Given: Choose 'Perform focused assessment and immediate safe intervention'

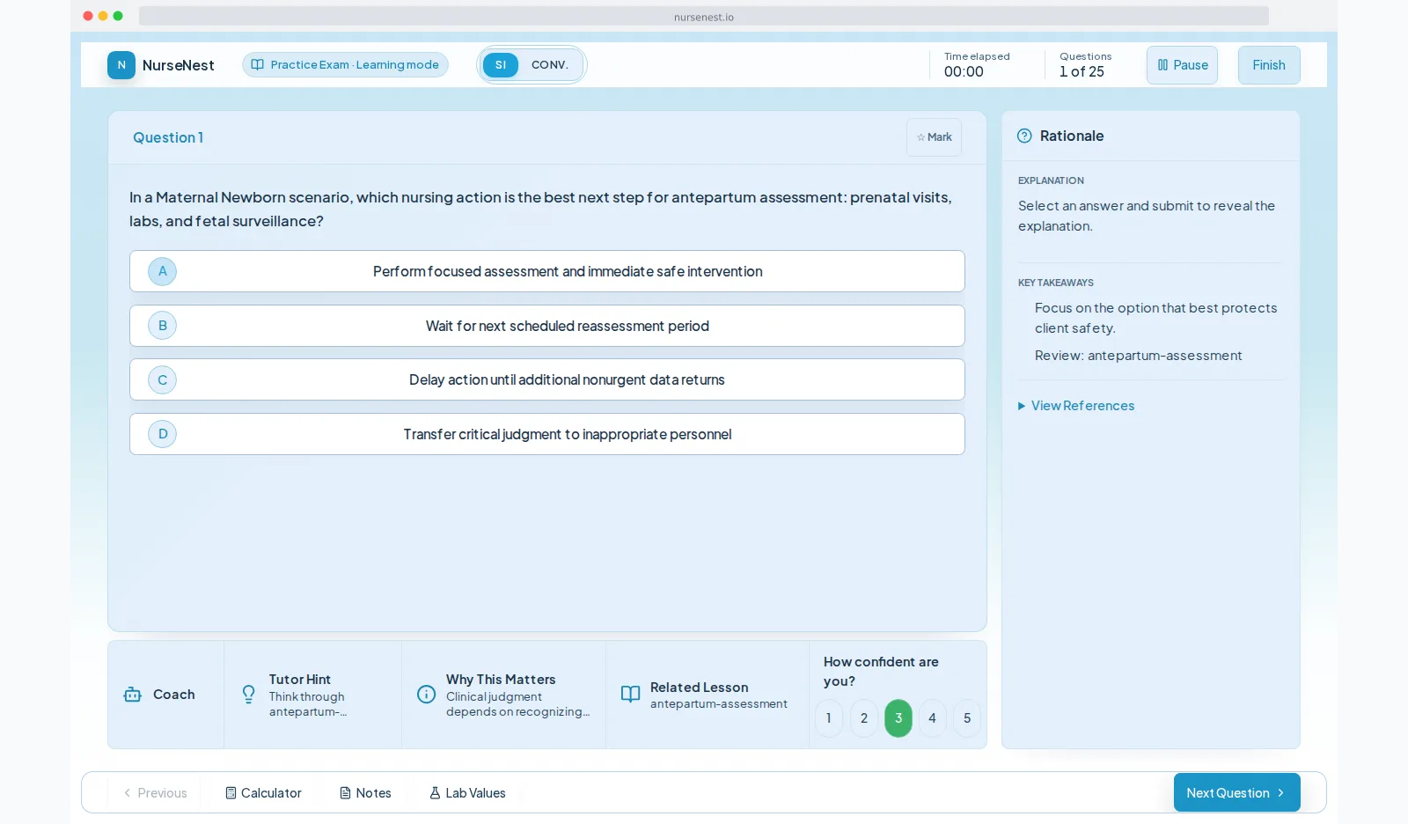Looking at the screenshot, I should [x=547, y=271].
